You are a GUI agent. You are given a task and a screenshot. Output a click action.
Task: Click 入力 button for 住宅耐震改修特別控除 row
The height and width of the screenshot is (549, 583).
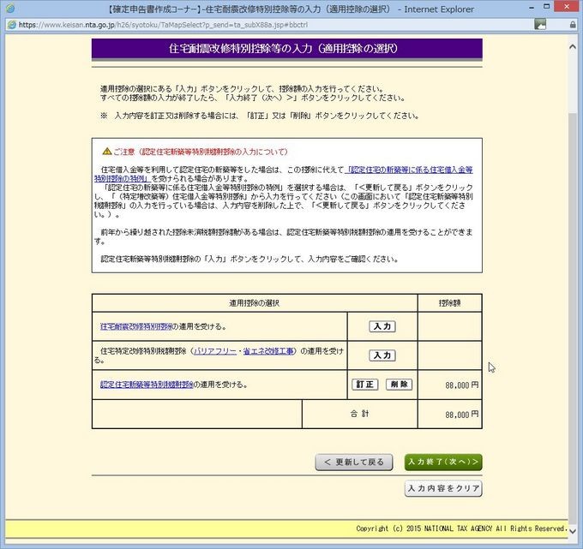382,326
